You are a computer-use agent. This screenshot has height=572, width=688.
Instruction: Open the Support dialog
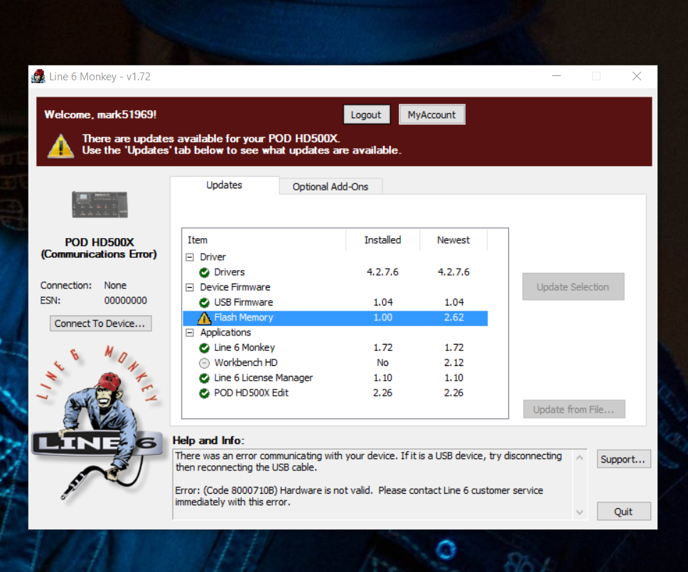point(623,459)
